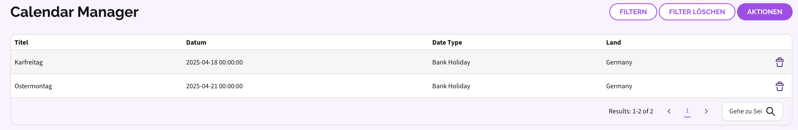Open the AKTIONEN menu

point(764,12)
